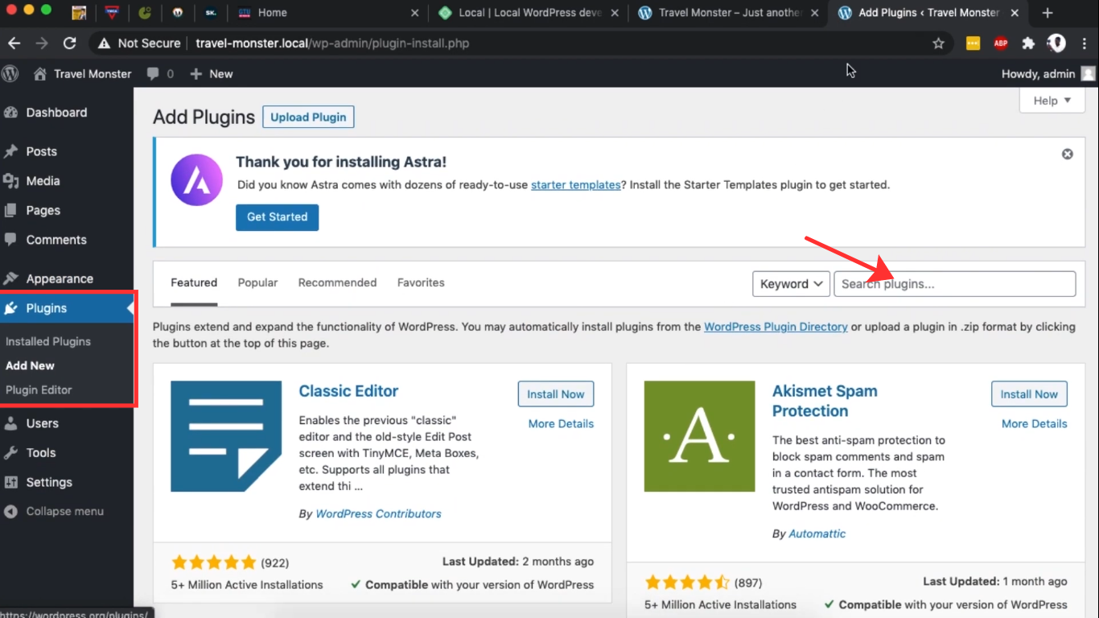This screenshot has height=618, width=1099.
Task: Select the Recommended plugins tab
Action: (337, 282)
